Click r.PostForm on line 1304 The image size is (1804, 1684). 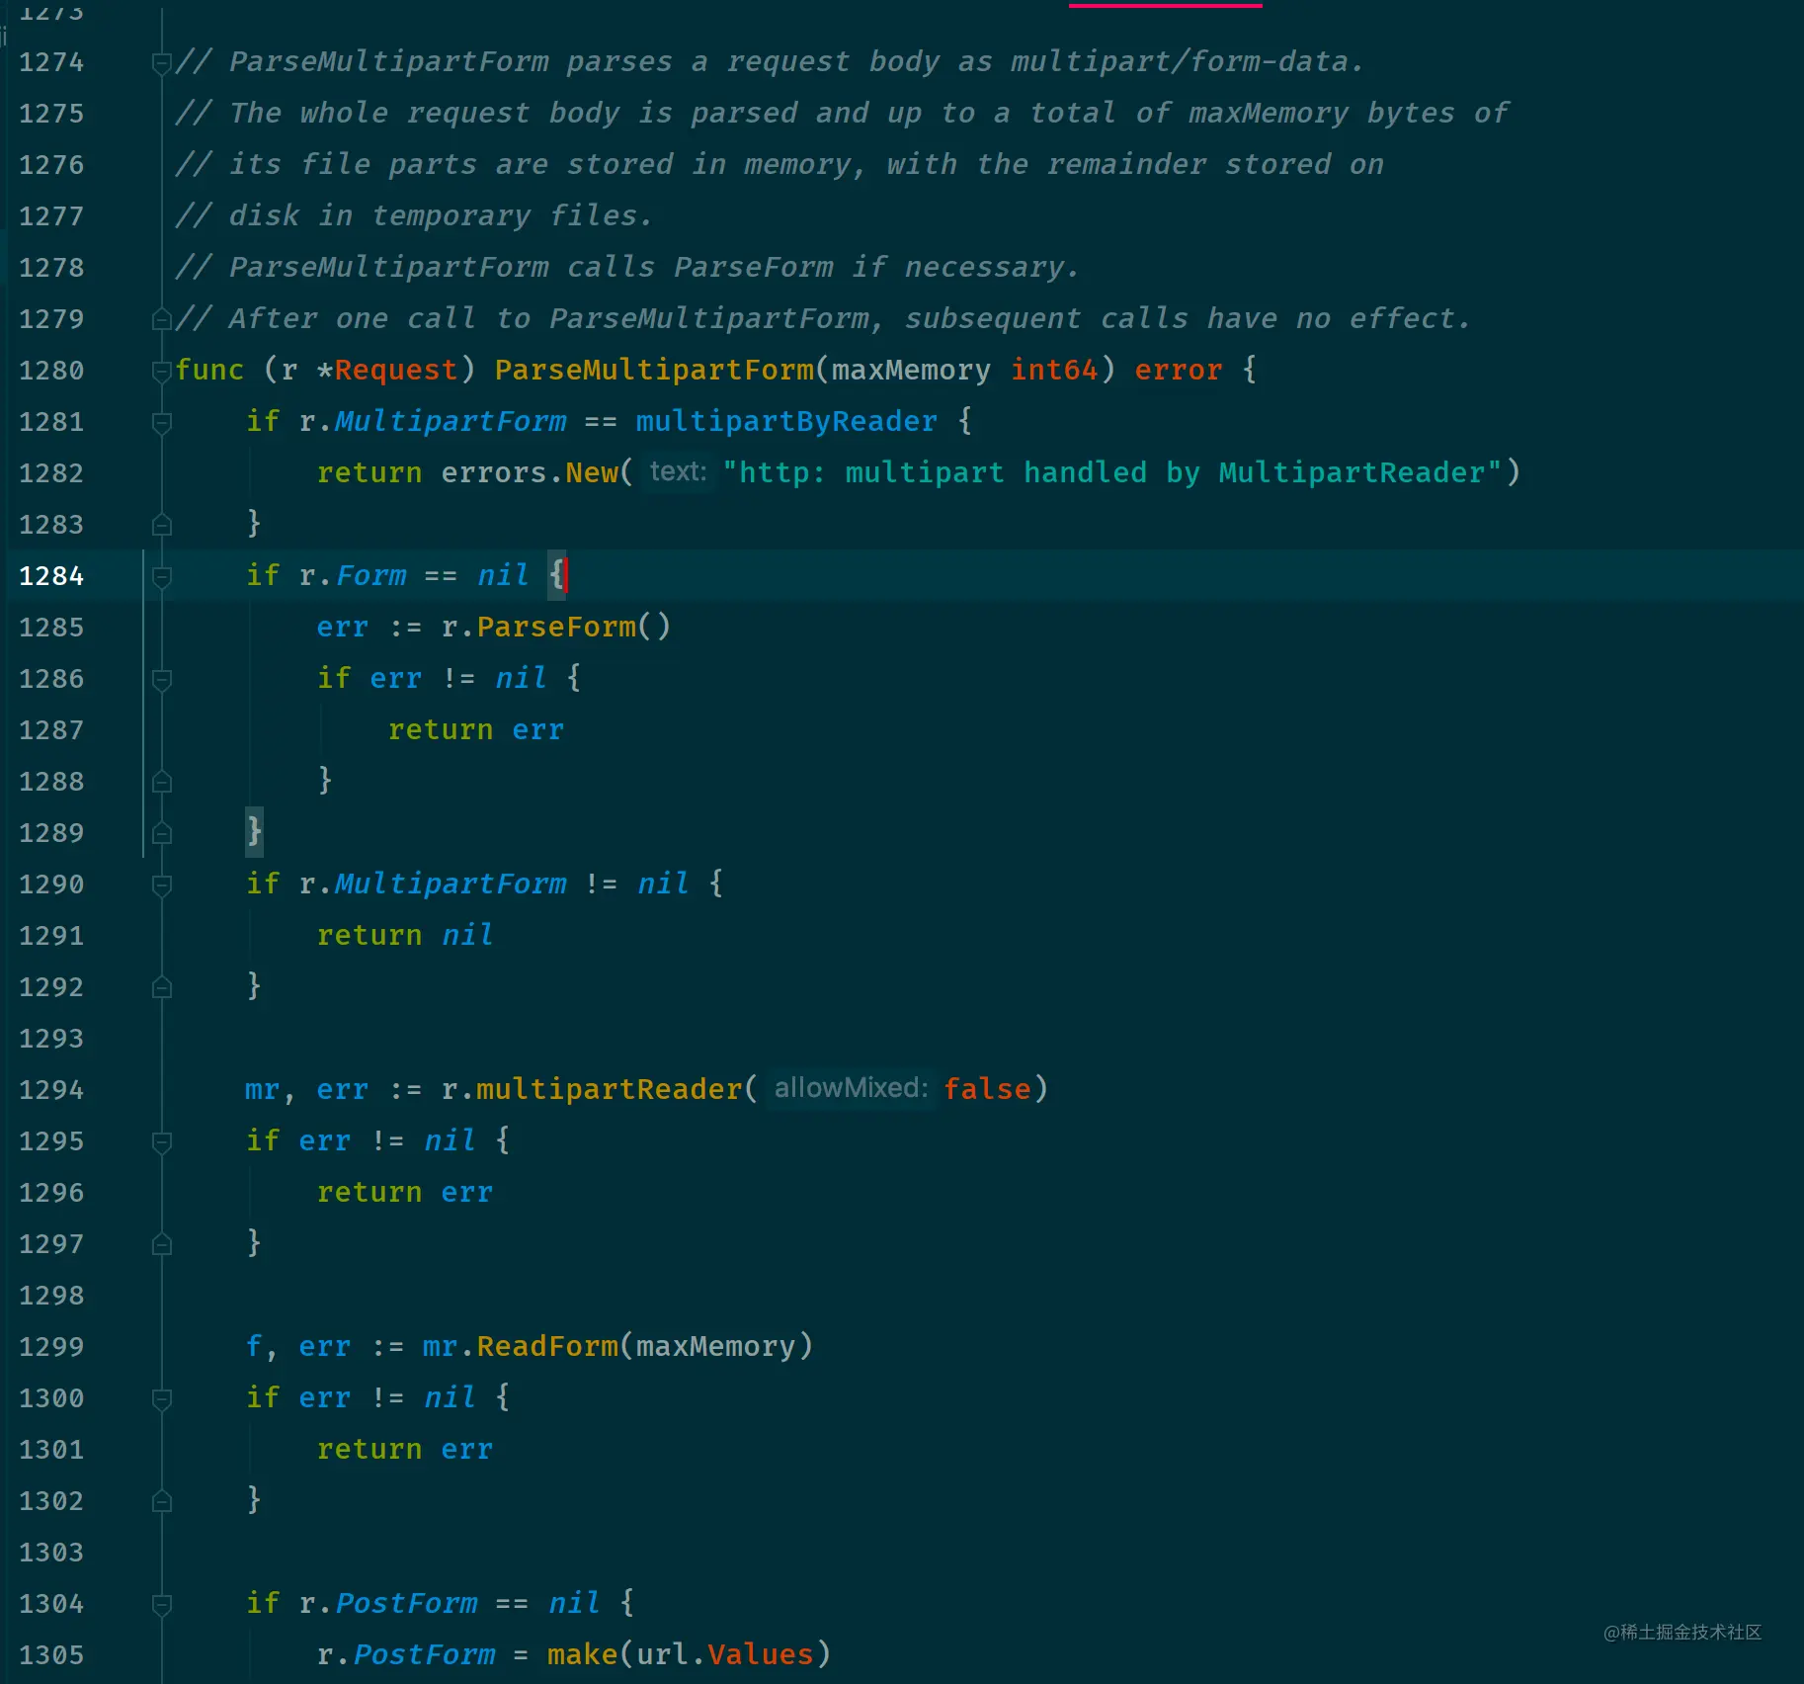click(388, 1603)
